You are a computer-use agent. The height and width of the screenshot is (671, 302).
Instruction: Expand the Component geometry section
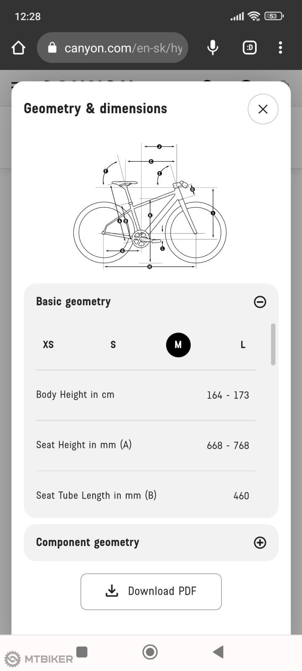tap(260, 542)
